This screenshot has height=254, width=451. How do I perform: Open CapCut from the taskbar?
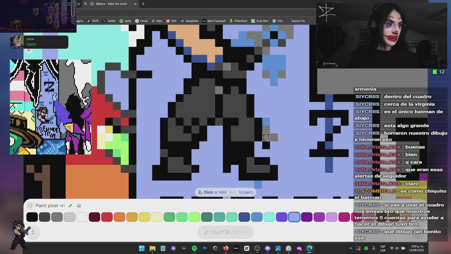(247, 248)
